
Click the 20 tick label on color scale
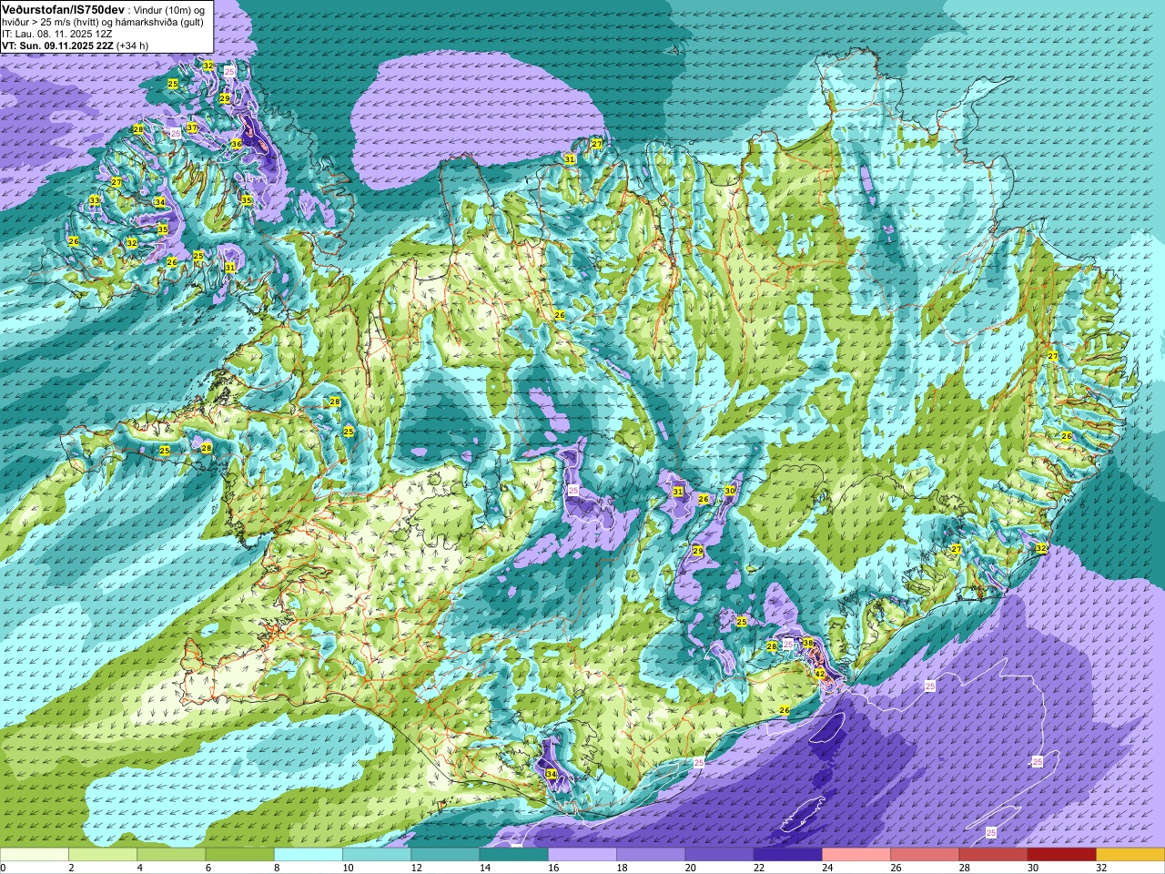691,868
